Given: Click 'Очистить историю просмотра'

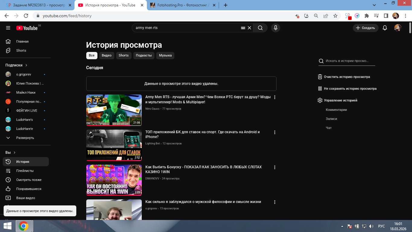Looking at the screenshot, I should coord(347,77).
